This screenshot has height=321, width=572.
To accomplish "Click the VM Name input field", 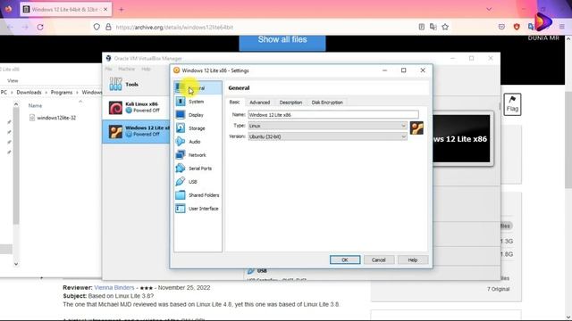I will (x=333, y=115).
